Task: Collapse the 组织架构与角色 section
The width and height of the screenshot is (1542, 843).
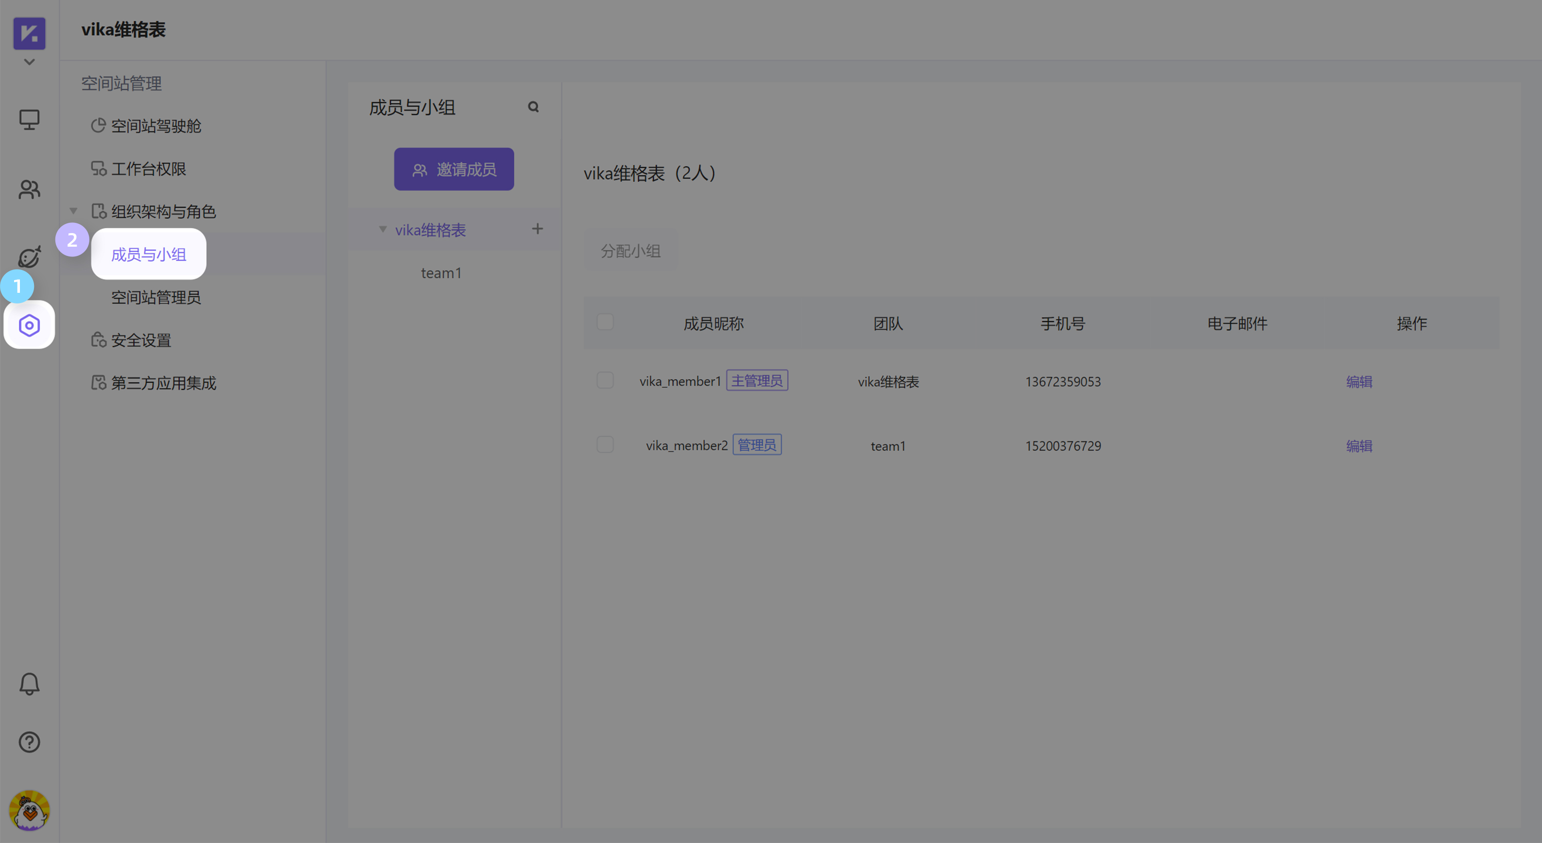Action: point(73,211)
